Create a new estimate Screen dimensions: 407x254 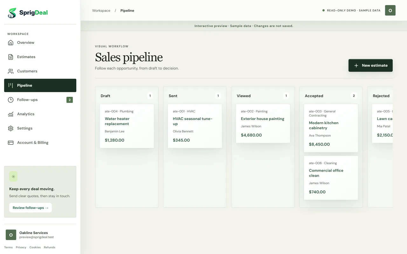point(370,65)
